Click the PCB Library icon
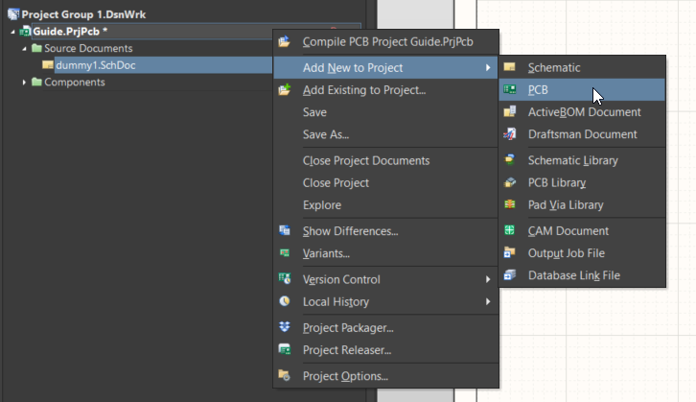 510,182
